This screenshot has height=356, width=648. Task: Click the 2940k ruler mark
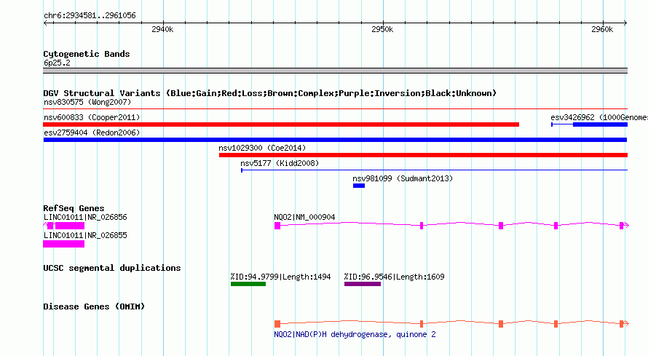pyautogui.click(x=162, y=29)
